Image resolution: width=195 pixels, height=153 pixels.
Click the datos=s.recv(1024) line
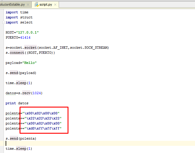pos(24,93)
